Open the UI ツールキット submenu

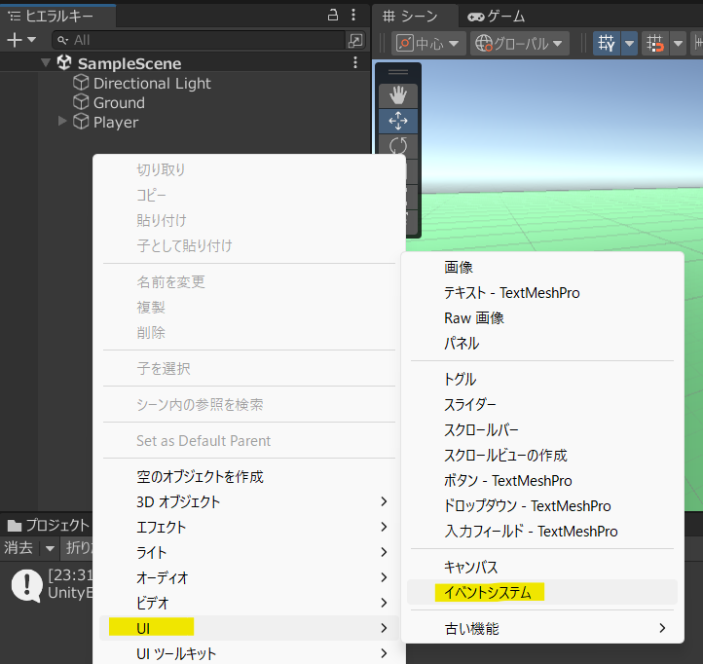(x=249, y=653)
